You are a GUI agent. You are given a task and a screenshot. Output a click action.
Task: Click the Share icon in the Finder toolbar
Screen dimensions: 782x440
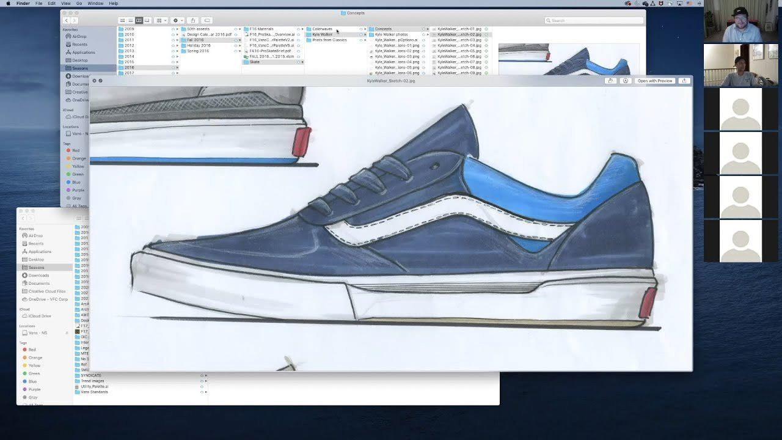tap(192, 20)
